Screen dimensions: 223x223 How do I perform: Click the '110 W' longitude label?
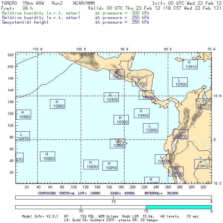(x=38, y=49)
